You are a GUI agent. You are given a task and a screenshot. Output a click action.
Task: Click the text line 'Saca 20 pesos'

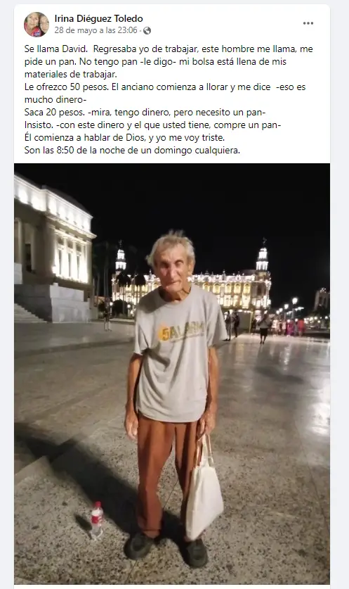coord(145,112)
